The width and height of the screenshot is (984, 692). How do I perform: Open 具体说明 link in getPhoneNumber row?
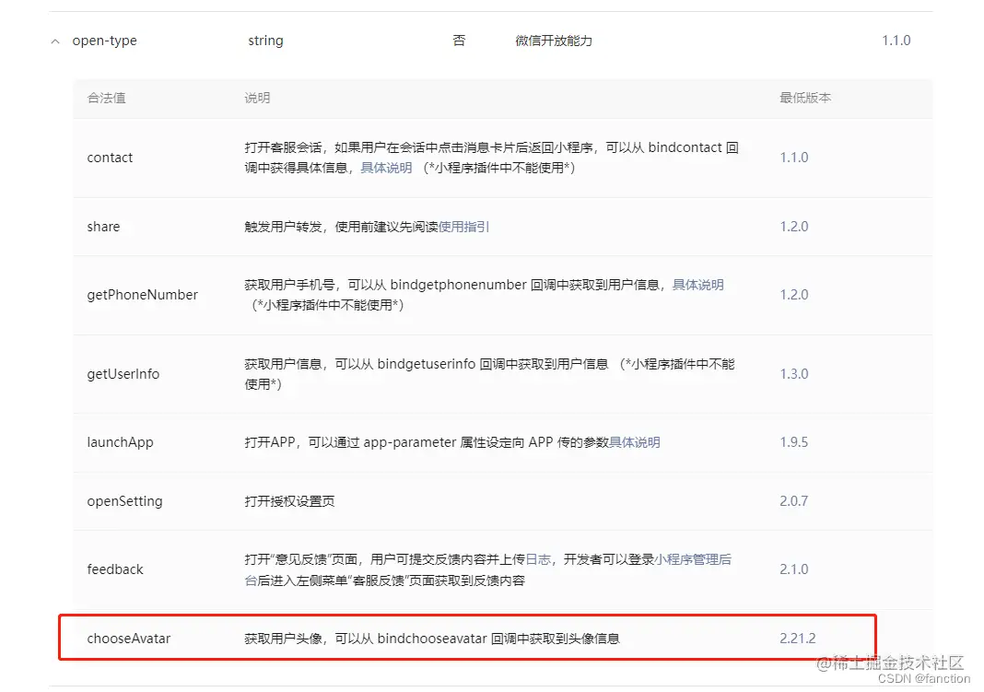tap(697, 285)
